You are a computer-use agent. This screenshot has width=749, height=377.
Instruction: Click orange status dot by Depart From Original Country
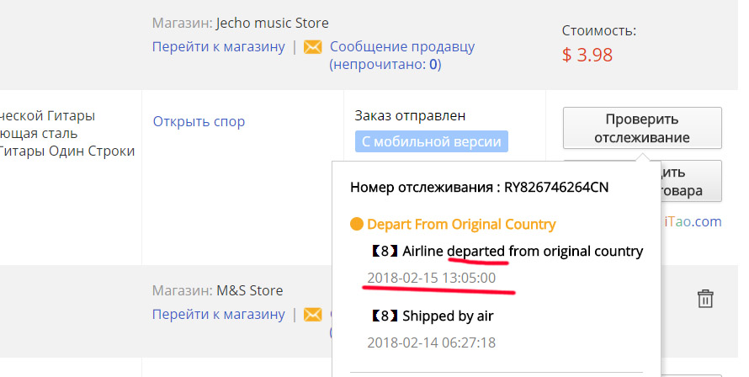coord(356,225)
